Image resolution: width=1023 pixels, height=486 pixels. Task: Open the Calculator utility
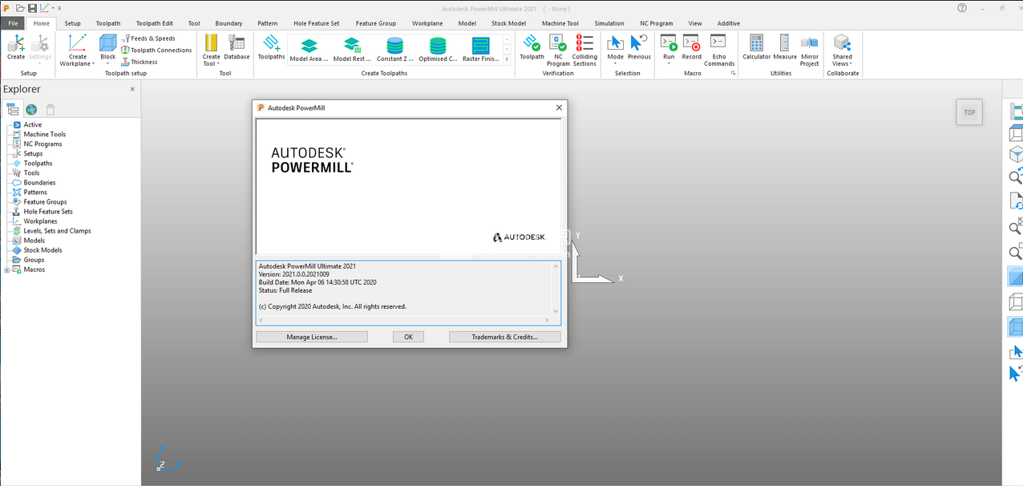click(x=756, y=47)
